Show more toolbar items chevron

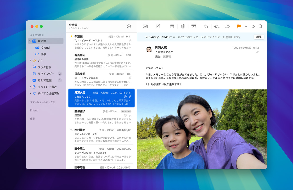point(253,26)
